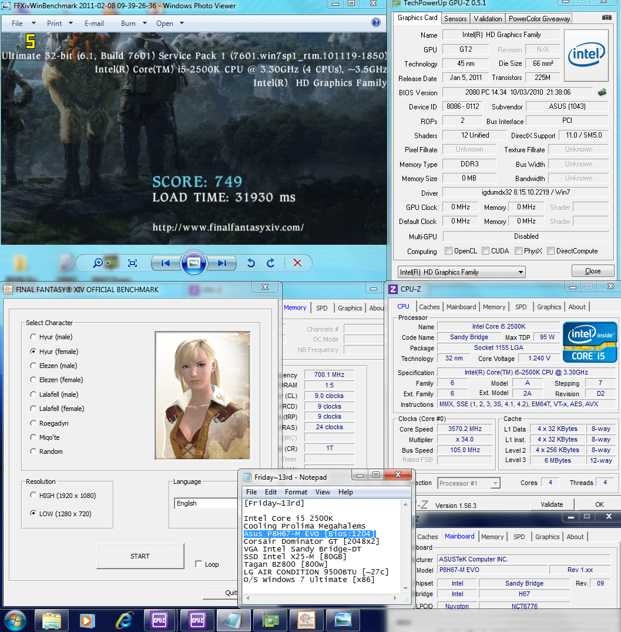Click the CPU-Z purple Z title icon
This screenshot has width=621, height=632.
pyautogui.click(x=393, y=289)
